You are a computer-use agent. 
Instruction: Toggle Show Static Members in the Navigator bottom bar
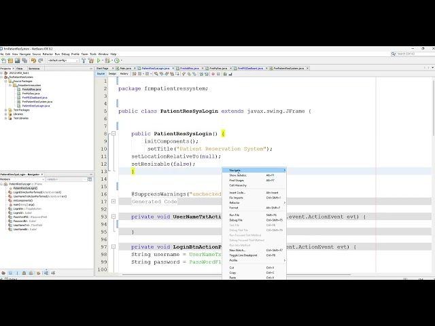point(17,273)
